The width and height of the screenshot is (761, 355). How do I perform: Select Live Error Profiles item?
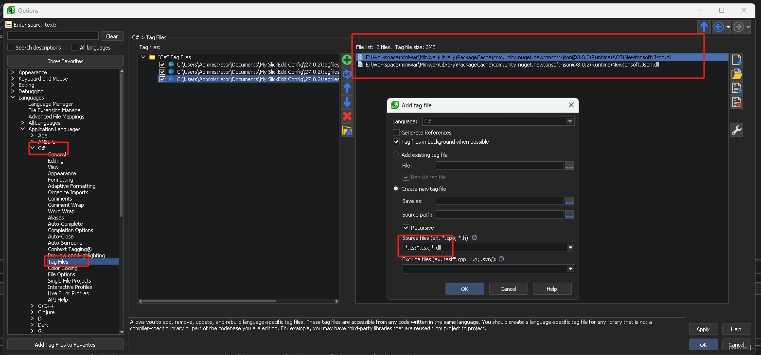tap(68, 293)
